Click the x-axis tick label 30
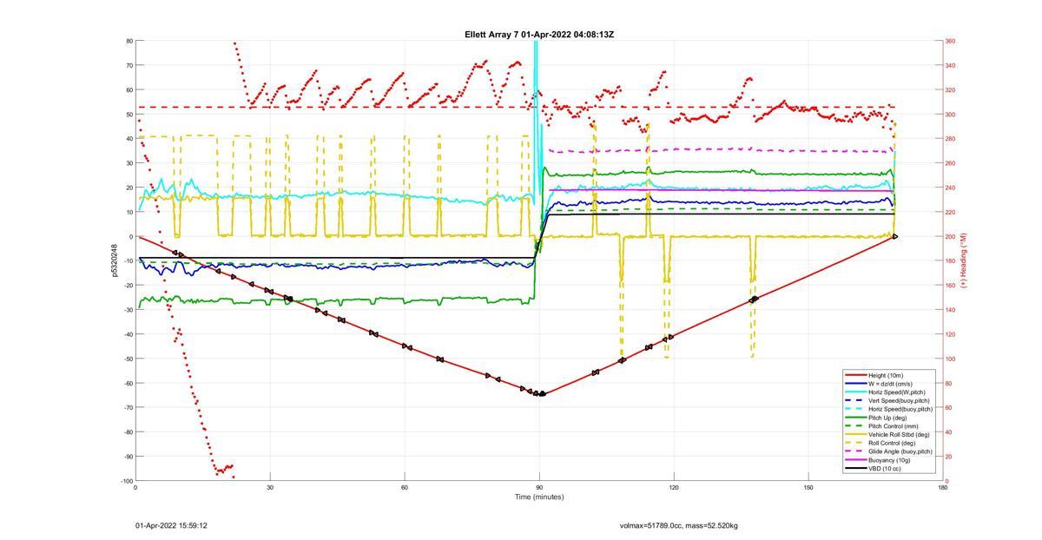The height and width of the screenshot is (540, 1042). (x=270, y=487)
